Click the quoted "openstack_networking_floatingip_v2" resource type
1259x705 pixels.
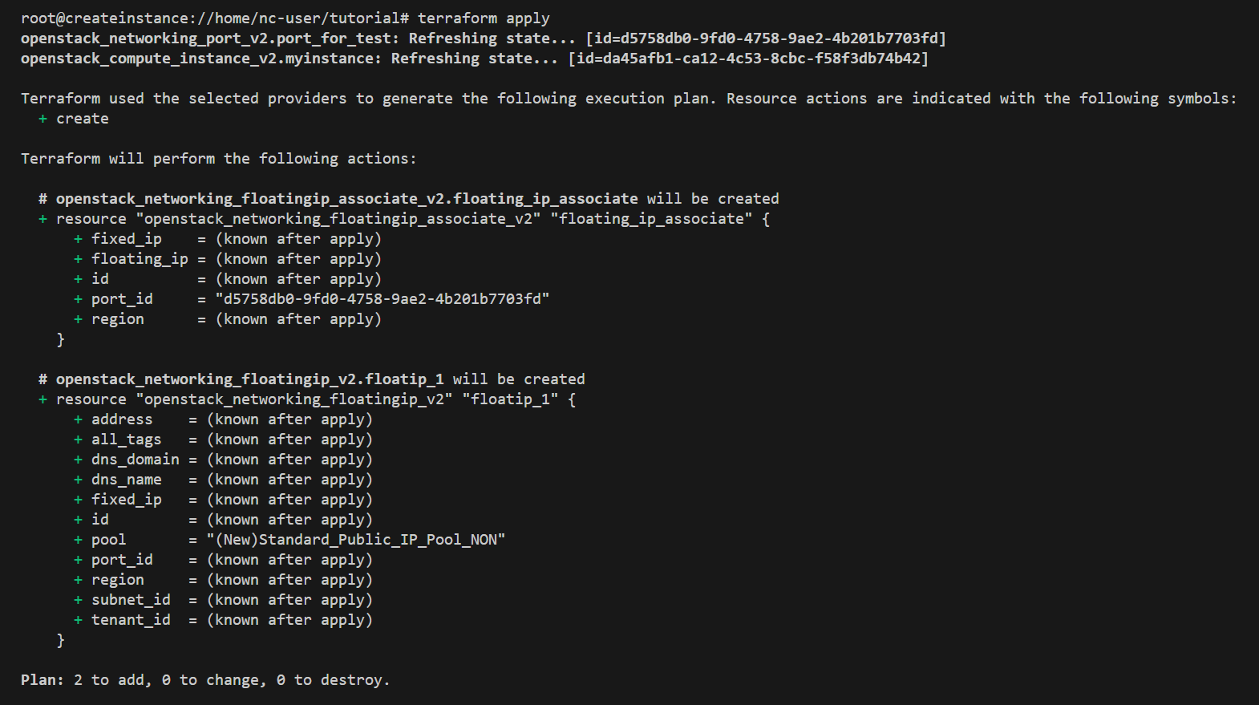click(x=294, y=399)
